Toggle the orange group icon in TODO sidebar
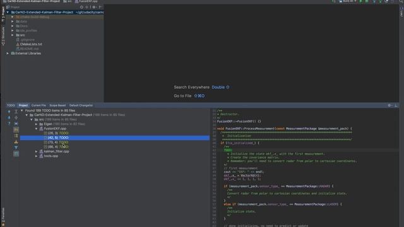404x227 pixels. pos(16,142)
